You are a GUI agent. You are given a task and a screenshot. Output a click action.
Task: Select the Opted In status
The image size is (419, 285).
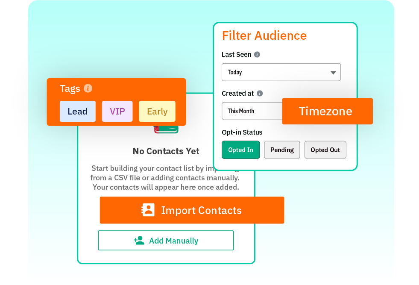click(240, 150)
